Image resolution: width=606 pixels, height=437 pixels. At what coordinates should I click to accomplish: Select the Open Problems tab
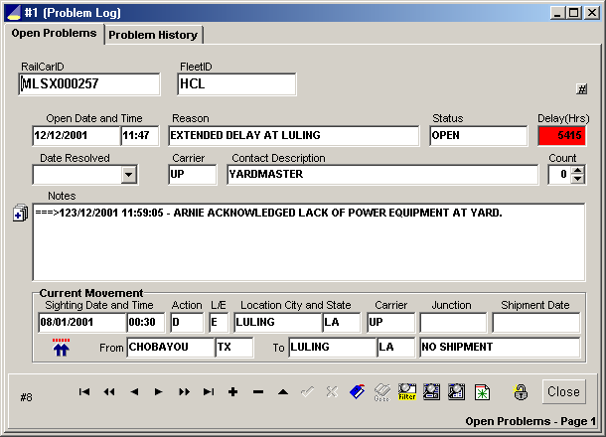pyautogui.click(x=54, y=34)
